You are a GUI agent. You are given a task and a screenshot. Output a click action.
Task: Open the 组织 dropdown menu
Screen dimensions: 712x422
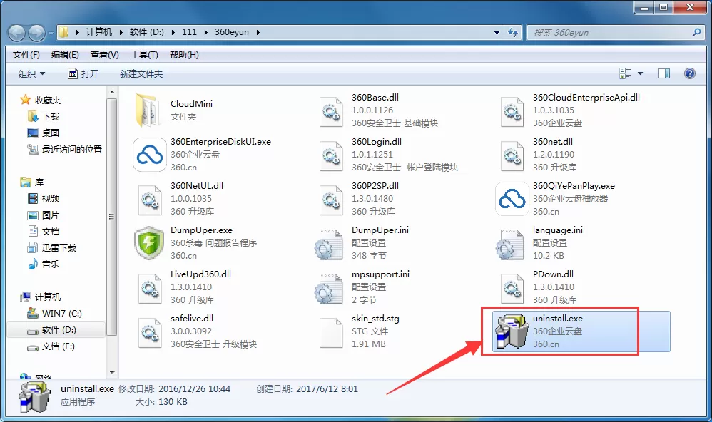click(x=32, y=73)
